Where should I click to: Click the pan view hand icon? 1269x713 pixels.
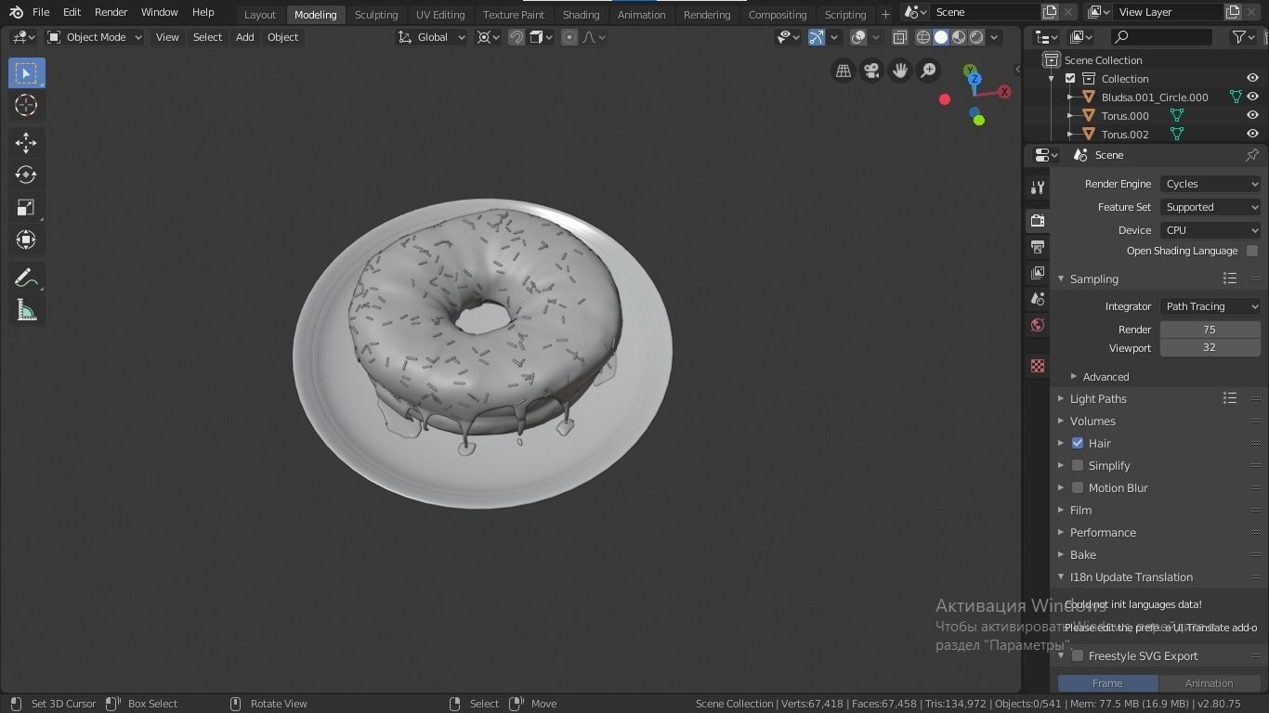(900, 71)
